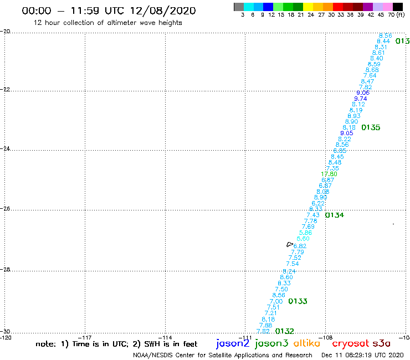
Task: Select the 5.86 wave height value
Action: pyautogui.click(x=306, y=233)
